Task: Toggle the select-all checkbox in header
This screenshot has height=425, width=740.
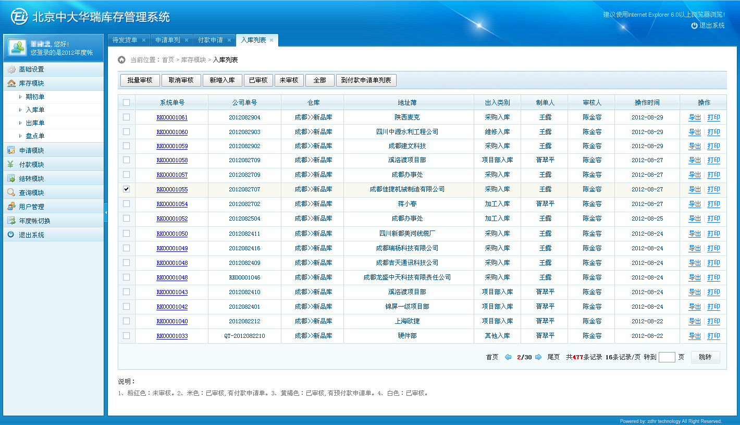Action: [x=127, y=103]
